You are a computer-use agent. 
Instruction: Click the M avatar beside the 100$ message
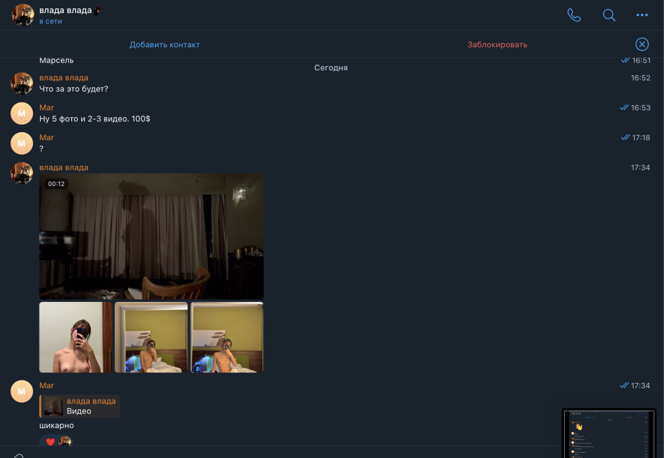pos(22,113)
